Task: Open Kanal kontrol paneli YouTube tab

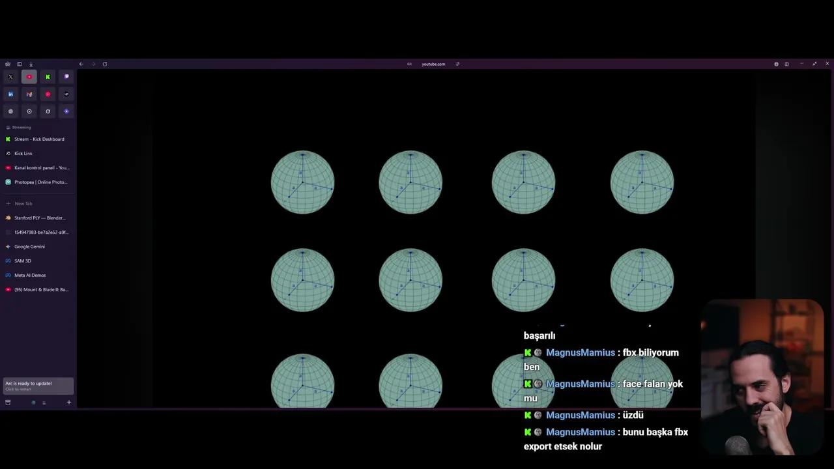Action: 38,168
